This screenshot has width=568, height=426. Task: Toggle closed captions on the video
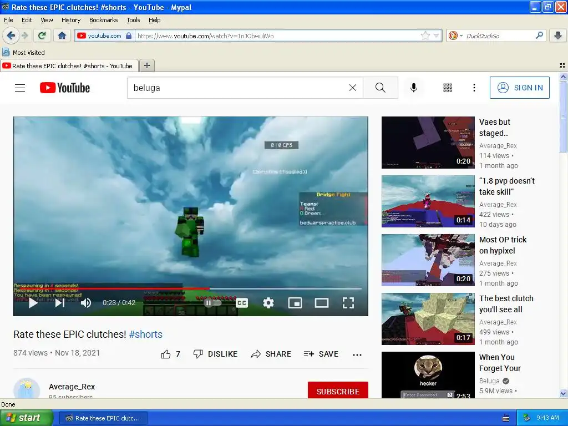pos(242,303)
